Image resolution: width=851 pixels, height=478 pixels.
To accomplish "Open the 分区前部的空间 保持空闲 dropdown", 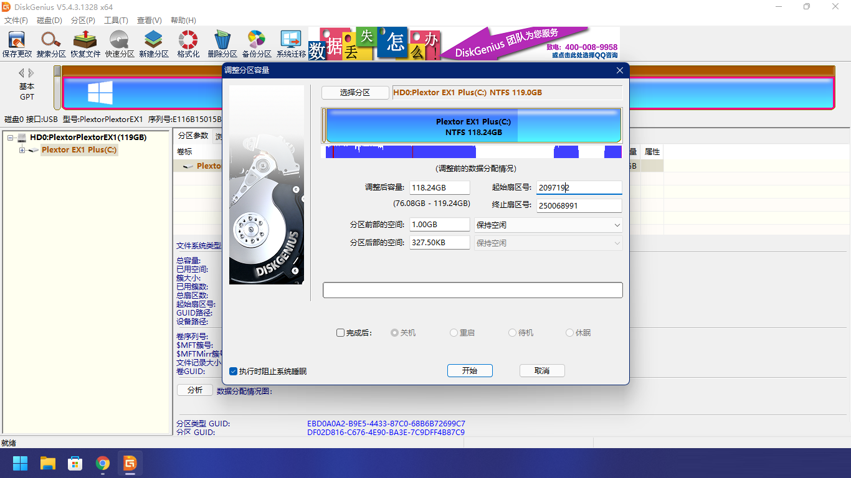I will tap(548, 225).
